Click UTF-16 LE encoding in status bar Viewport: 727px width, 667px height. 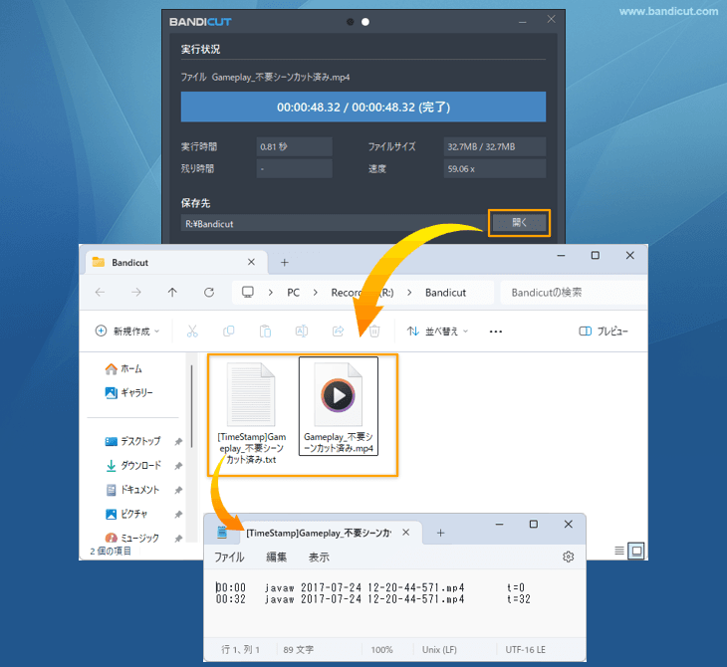coord(525,650)
